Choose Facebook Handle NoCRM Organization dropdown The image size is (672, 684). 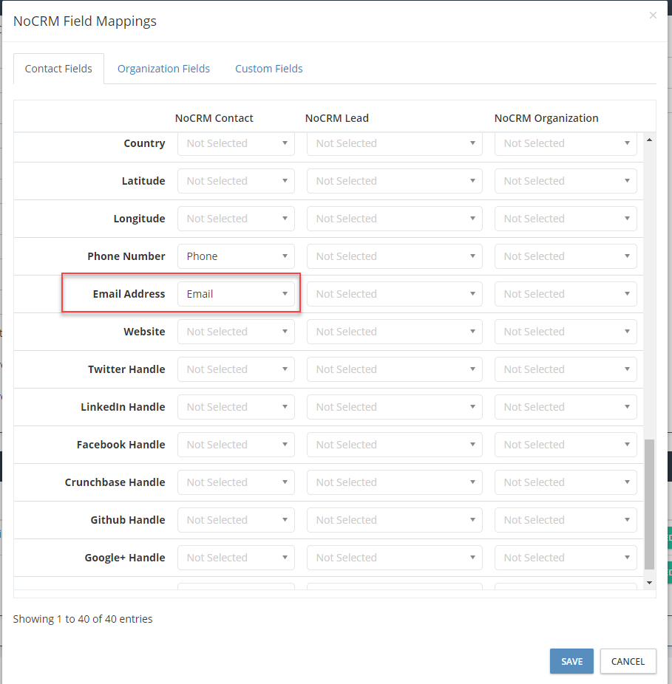tap(566, 445)
